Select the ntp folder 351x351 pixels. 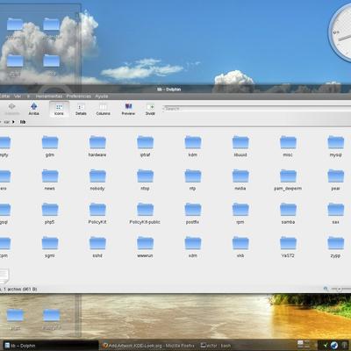(193, 180)
